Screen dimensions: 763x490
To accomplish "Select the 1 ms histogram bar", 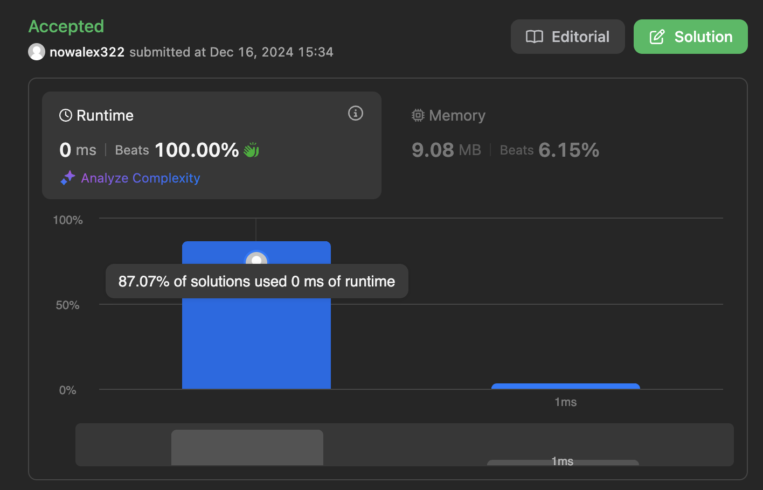I will 565,386.
